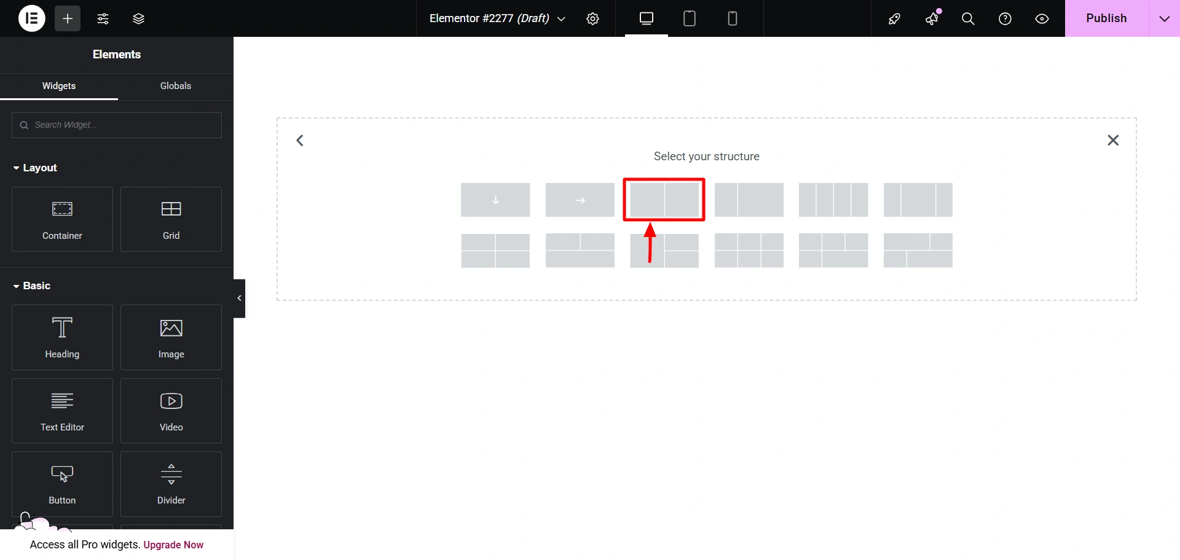
Task: Publish the page
Action: (1106, 18)
